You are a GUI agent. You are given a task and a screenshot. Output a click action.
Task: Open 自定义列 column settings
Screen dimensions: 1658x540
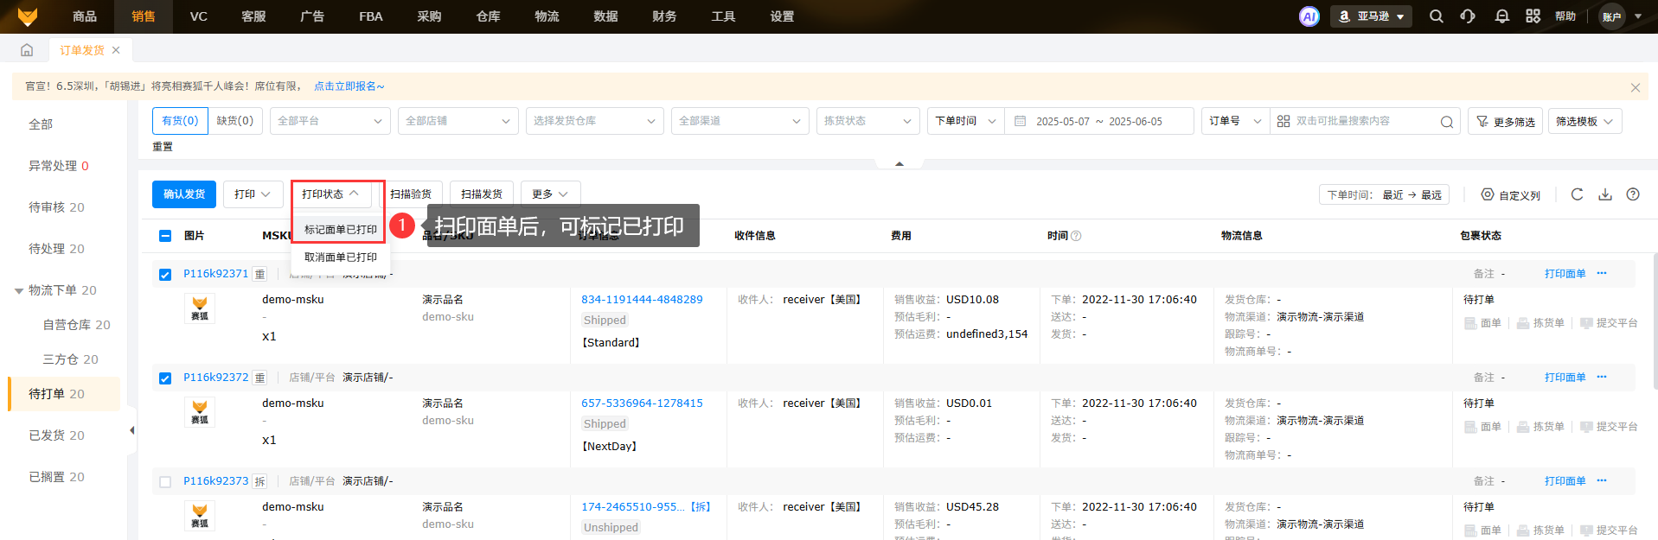1510,195
